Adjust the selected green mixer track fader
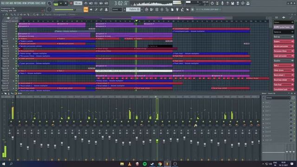Image resolution: width=297 pixels, height=167 pixels. (157, 141)
